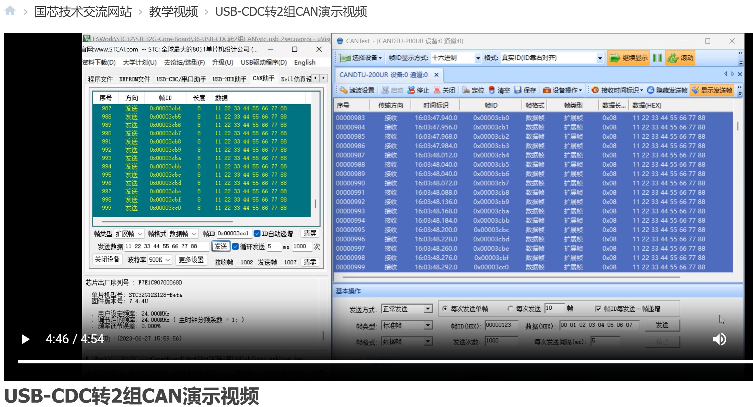The height and width of the screenshot is (407, 753).
Task: Click 继续显示 toolbar button
Action: (x=628, y=58)
